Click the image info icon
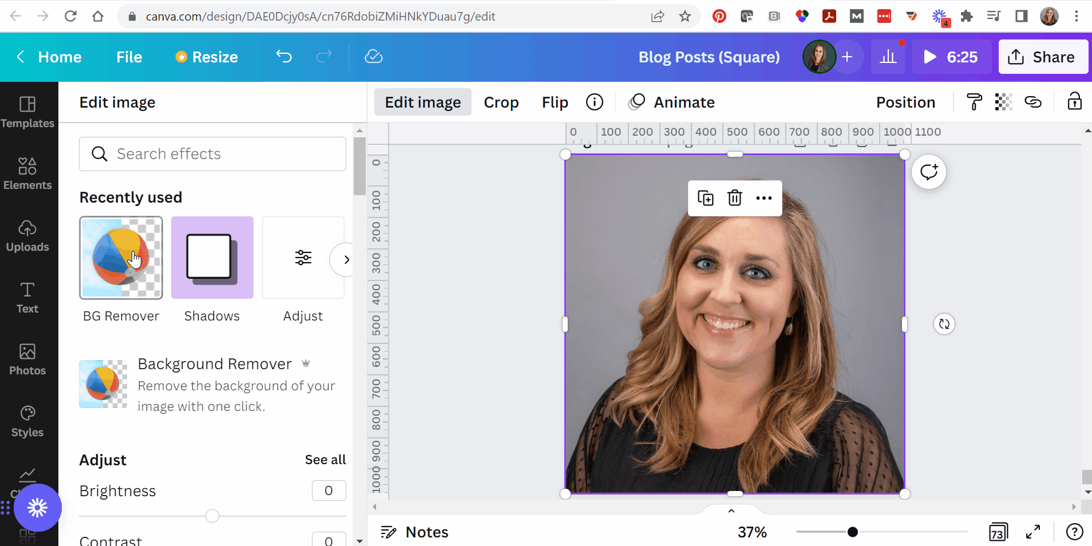 595,102
